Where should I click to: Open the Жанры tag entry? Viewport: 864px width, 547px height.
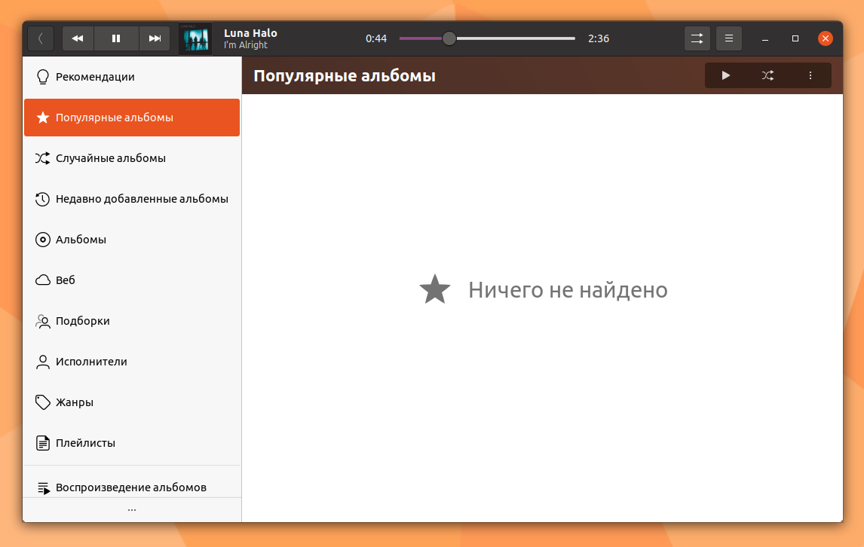pos(132,402)
